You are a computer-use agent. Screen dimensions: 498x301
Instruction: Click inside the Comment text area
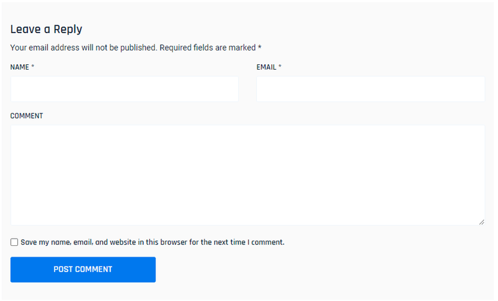pyautogui.click(x=247, y=175)
